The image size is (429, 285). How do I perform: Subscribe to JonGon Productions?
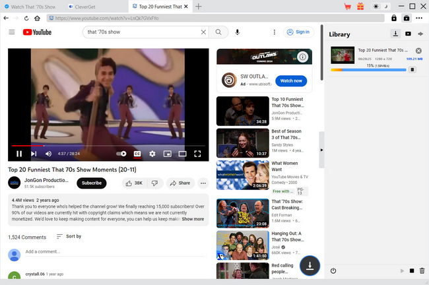click(92, 183)
